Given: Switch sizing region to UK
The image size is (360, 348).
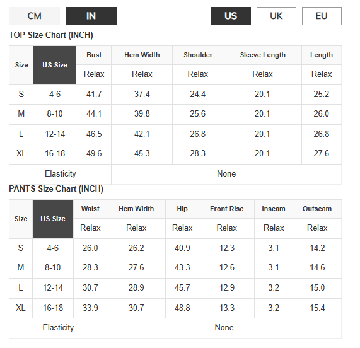Looking at the screenshot, I should click(x=276, y=16).
